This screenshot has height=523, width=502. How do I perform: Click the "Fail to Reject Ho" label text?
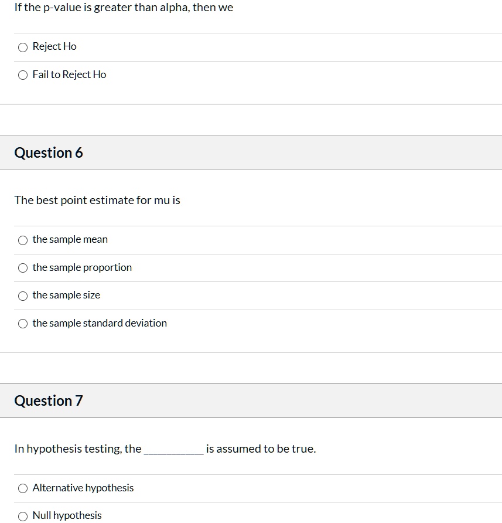tap(69, 74)
